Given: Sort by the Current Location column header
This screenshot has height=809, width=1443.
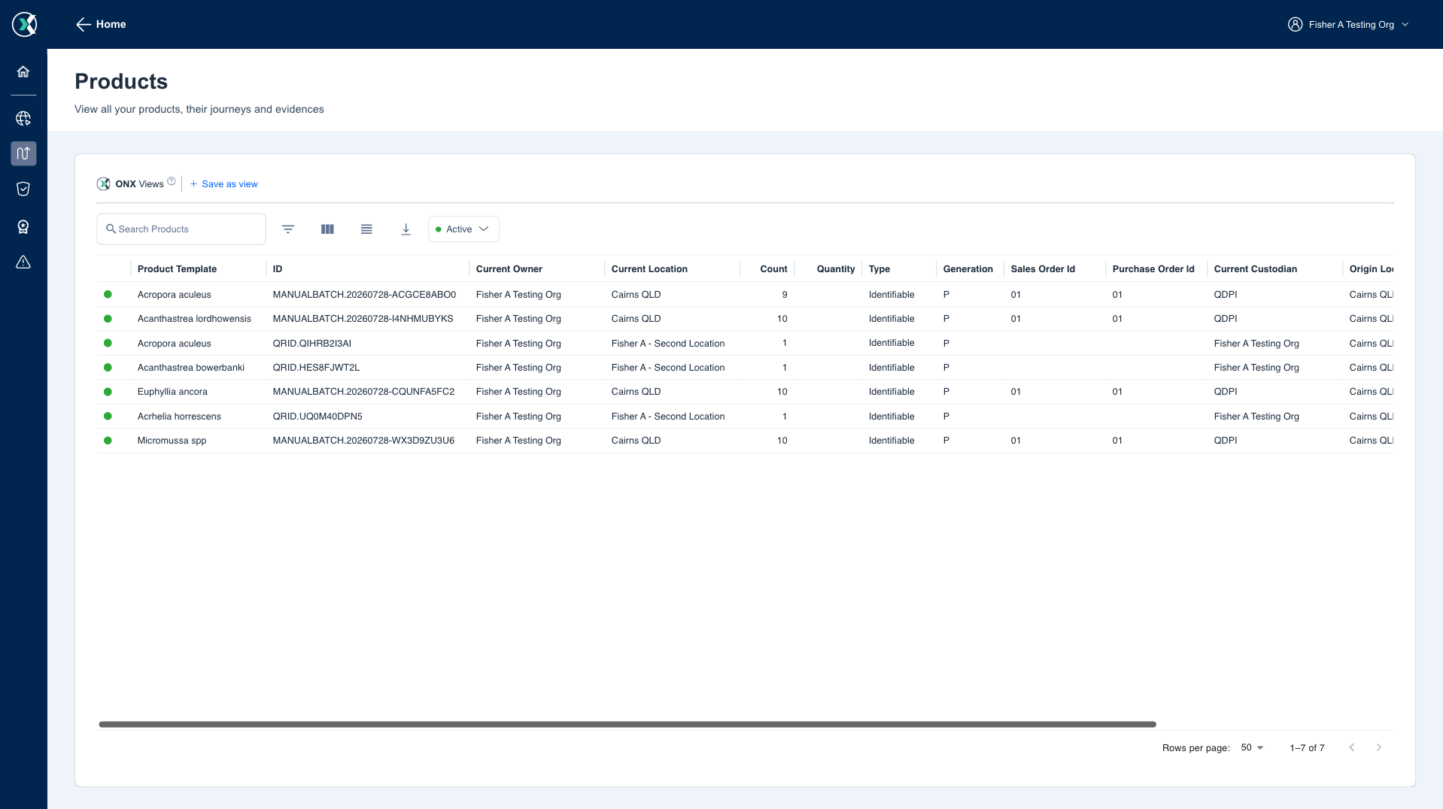Looking at the screenshot, I should coord(649,269).
